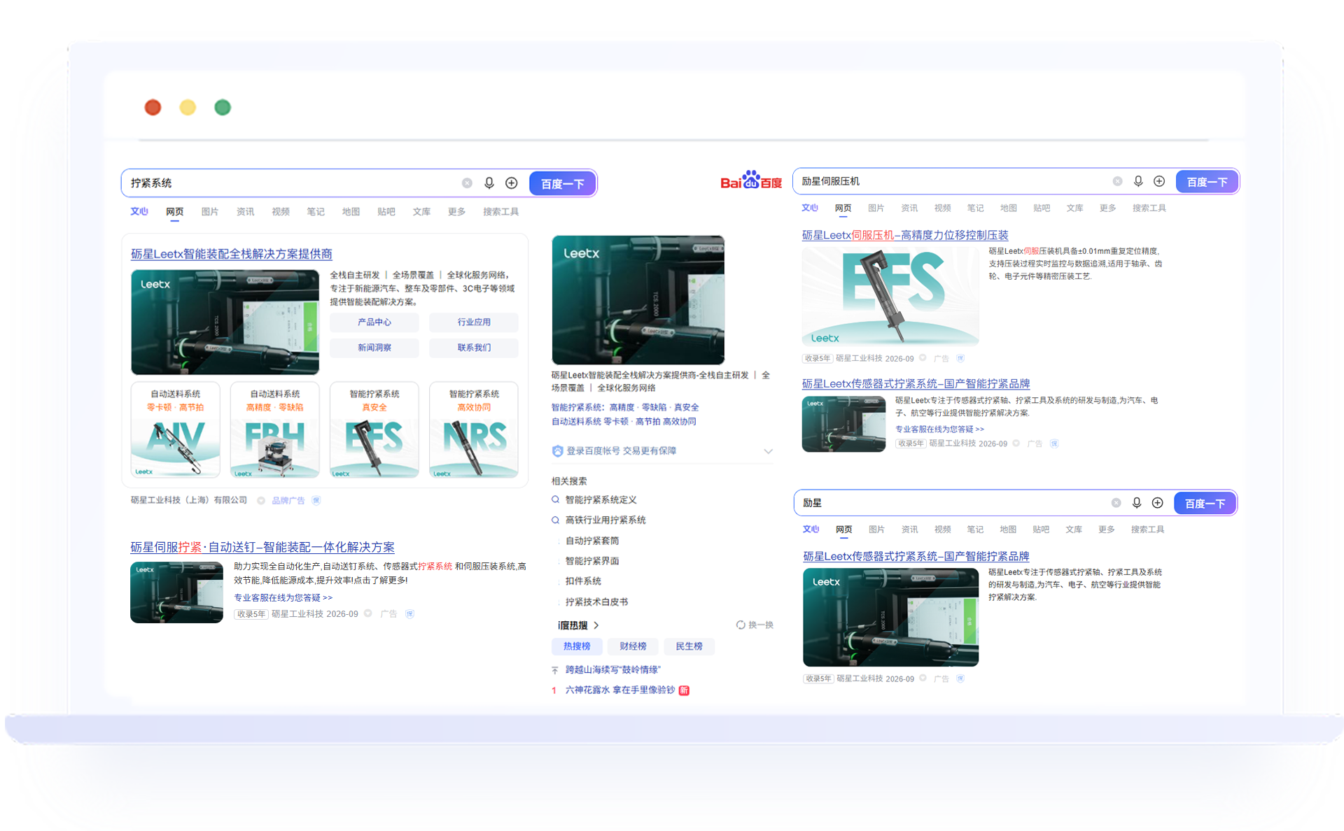The height and width of the screenshot is (831, 1344).
Task: Click the shield icon beside 登录百度帐号
Action: click(557, 451)
